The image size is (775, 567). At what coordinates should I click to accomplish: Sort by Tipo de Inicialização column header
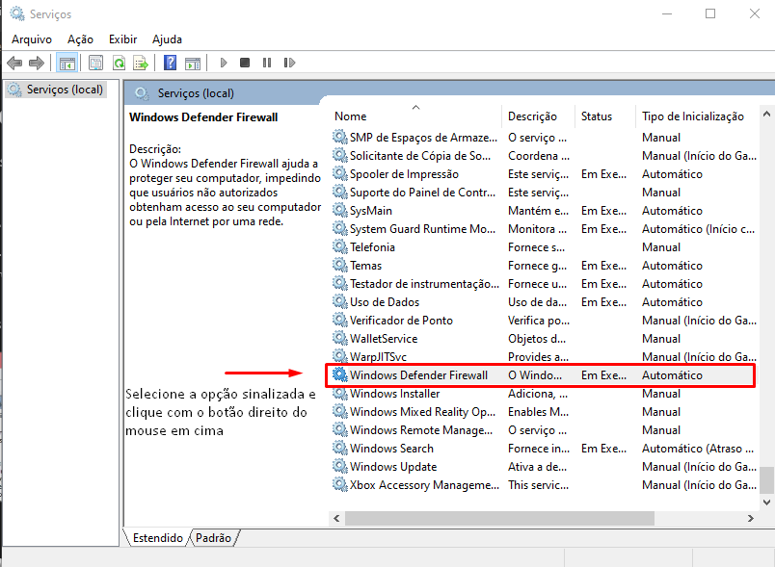click(697, 116)
